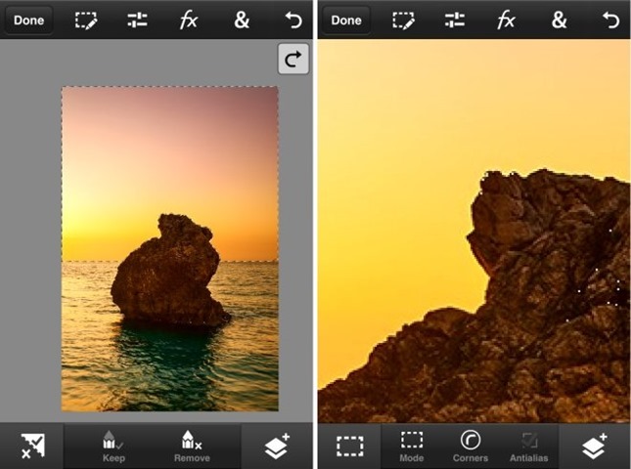Tap Done in the right screen

pos(346,20)
